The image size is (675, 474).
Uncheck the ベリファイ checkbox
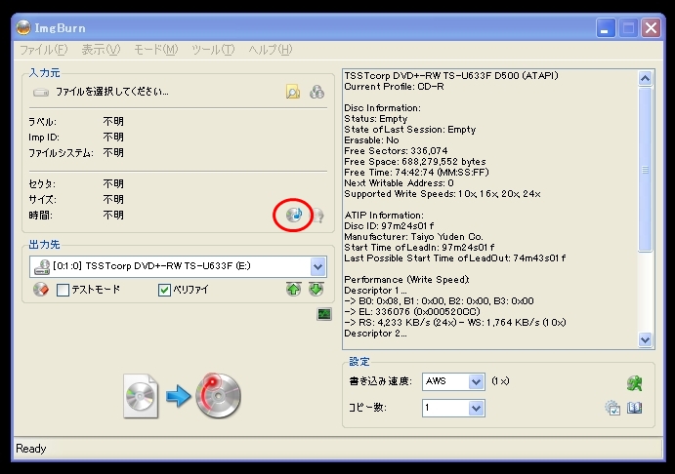pos(164,290)
